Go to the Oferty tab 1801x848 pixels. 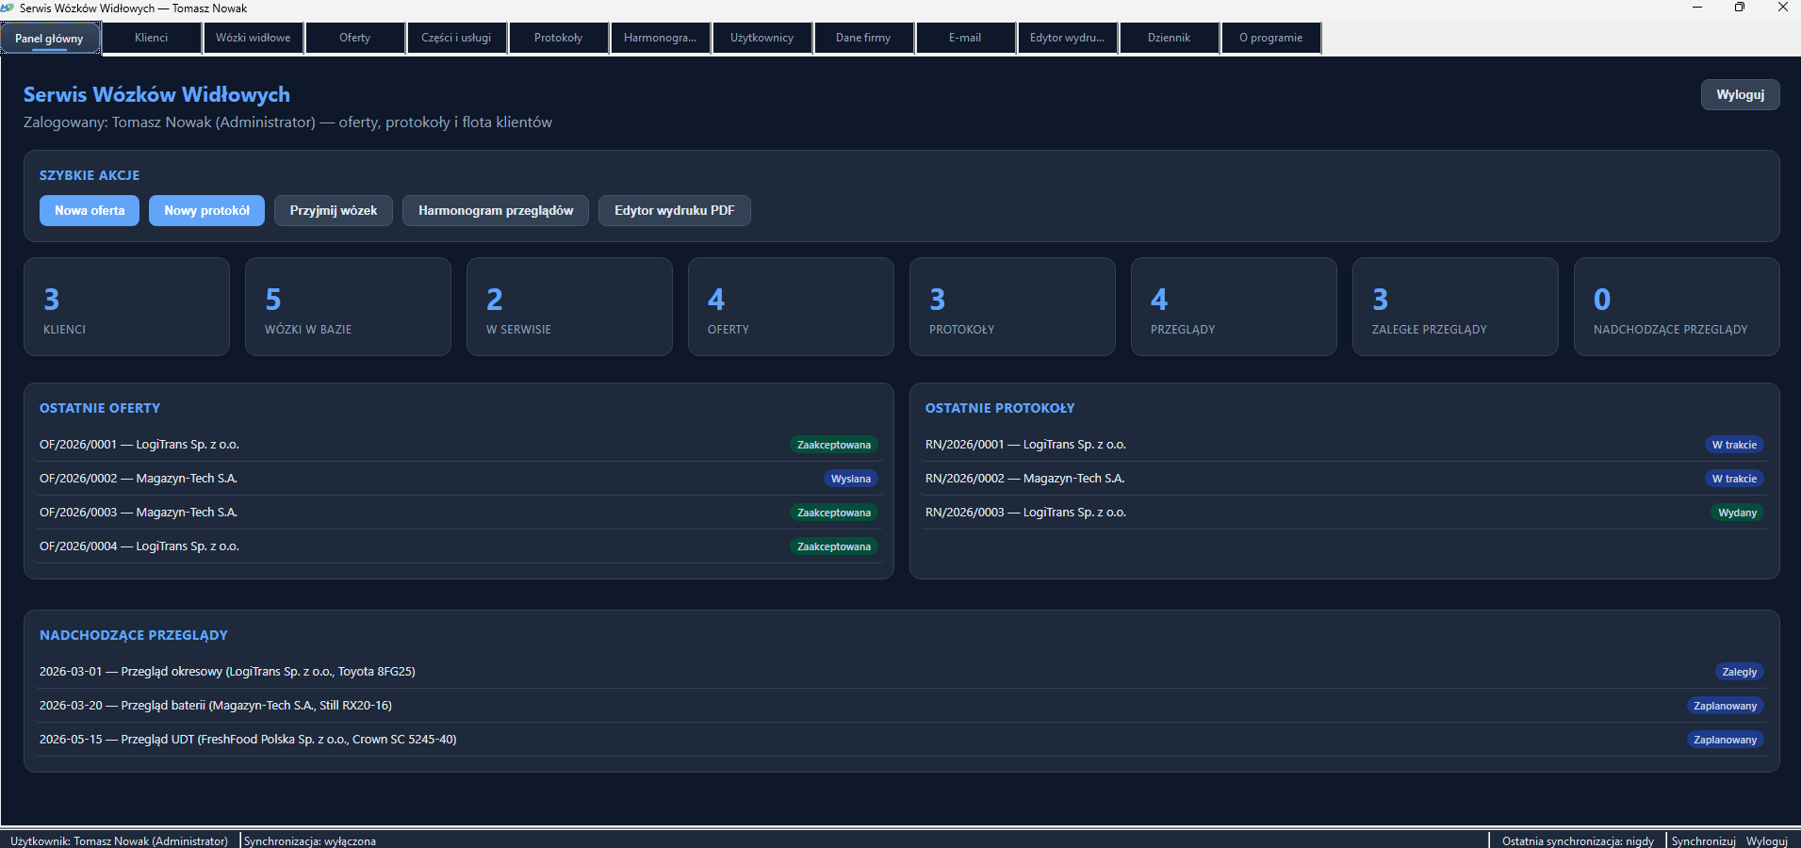click(355, 38)
